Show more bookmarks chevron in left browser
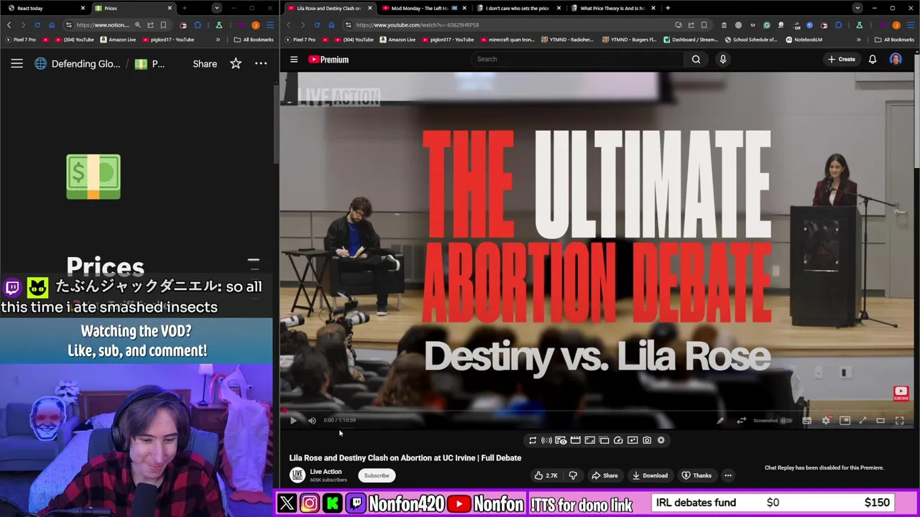The image size is (920, 517). [x=218, y=39]
